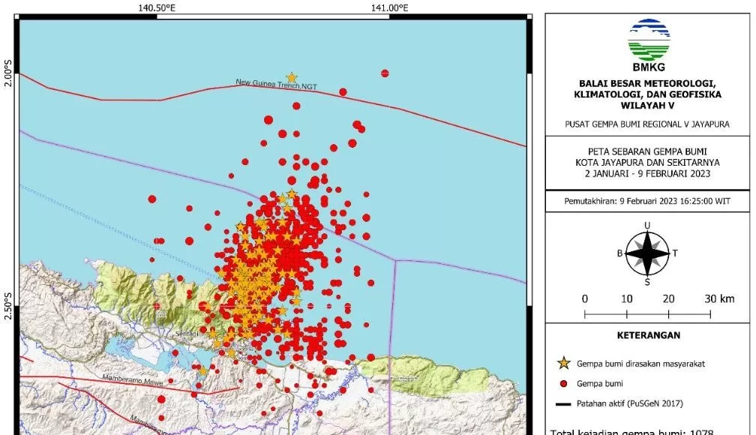Click the PETA SEBARAN GEMPA BUMI title
Screen dimensions: 756x435
pyautogui.click(x=649, y=150)
